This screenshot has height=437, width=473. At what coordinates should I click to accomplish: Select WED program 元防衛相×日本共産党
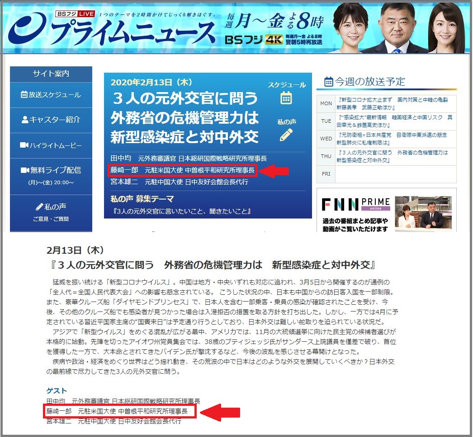pos(392,139)
